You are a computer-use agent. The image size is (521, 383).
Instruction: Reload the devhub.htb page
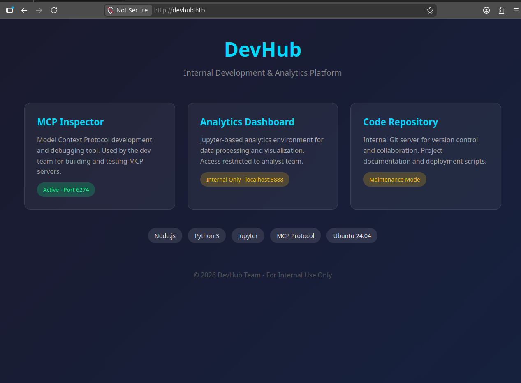click(x=54, y=10)
